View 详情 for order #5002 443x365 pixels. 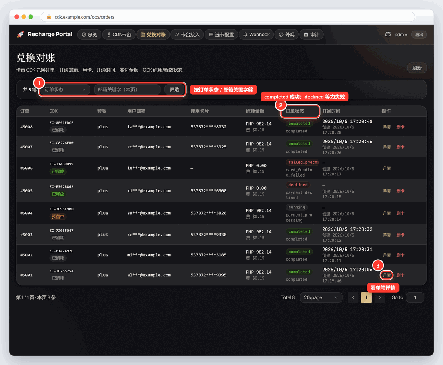pos(387,255)
